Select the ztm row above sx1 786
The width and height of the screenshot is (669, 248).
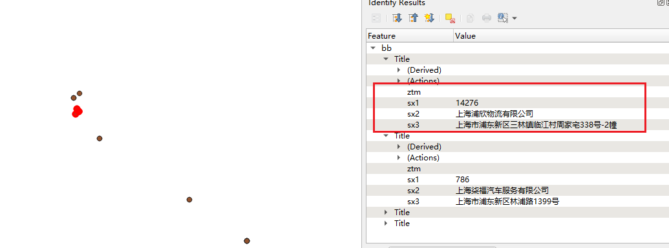tap(518, 169)
